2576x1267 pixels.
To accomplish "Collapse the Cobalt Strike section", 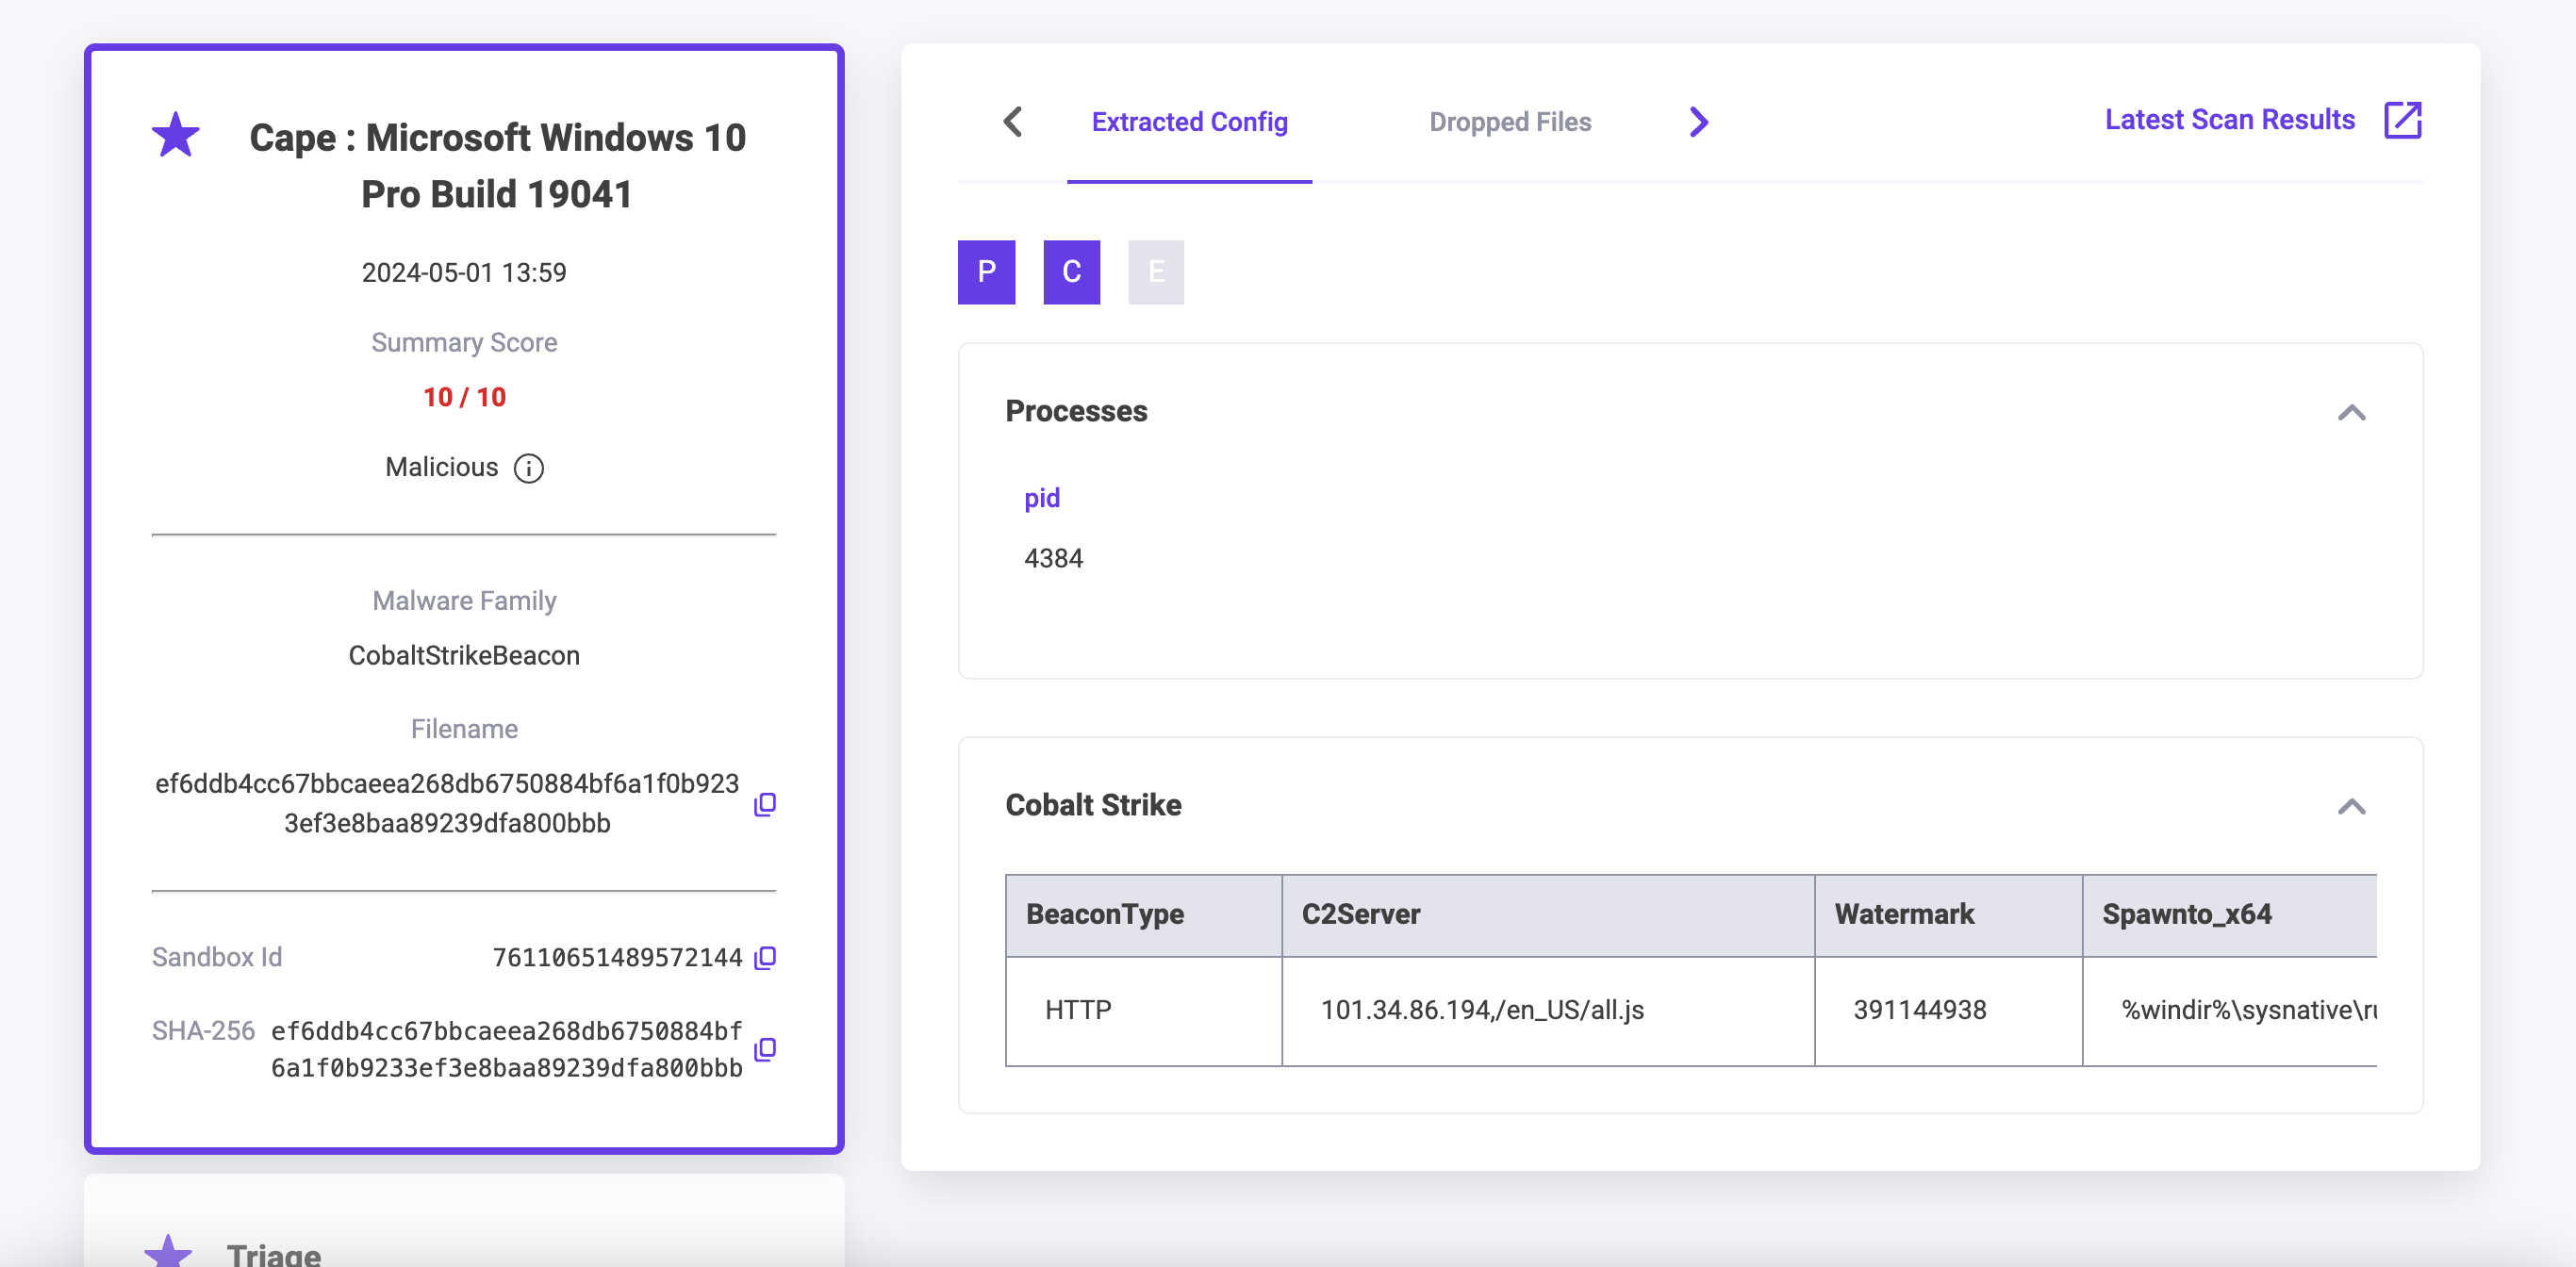I will 2353,807.
